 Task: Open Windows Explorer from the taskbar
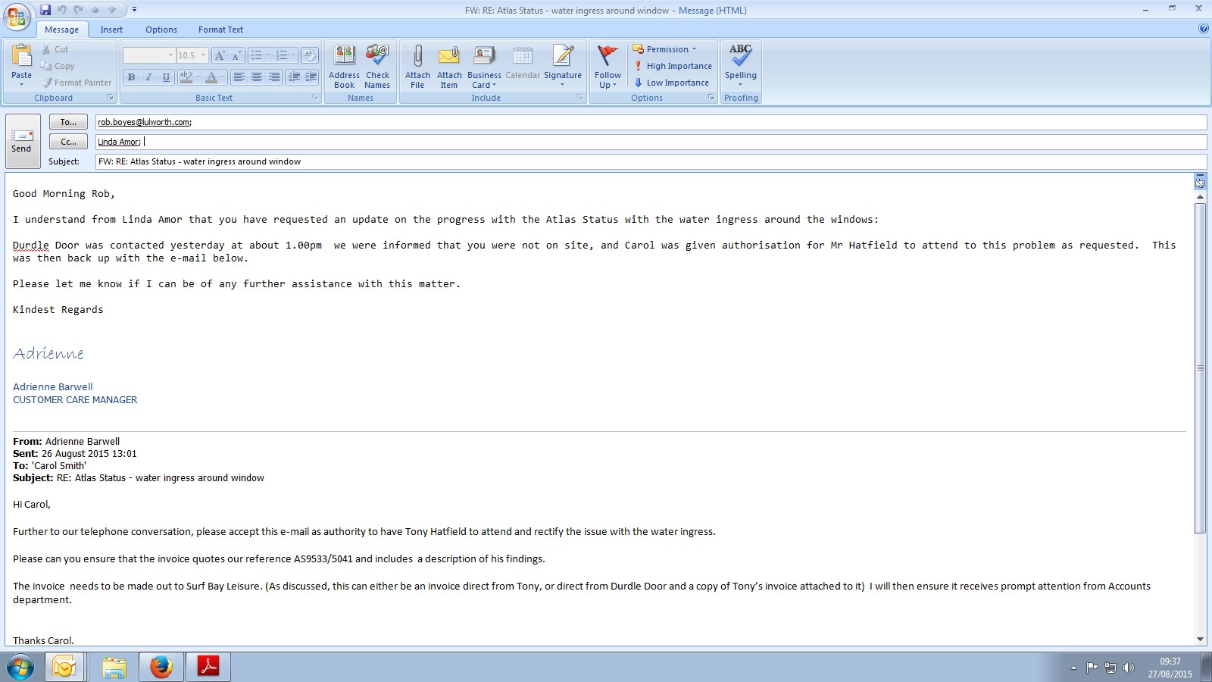click(114, 668)
